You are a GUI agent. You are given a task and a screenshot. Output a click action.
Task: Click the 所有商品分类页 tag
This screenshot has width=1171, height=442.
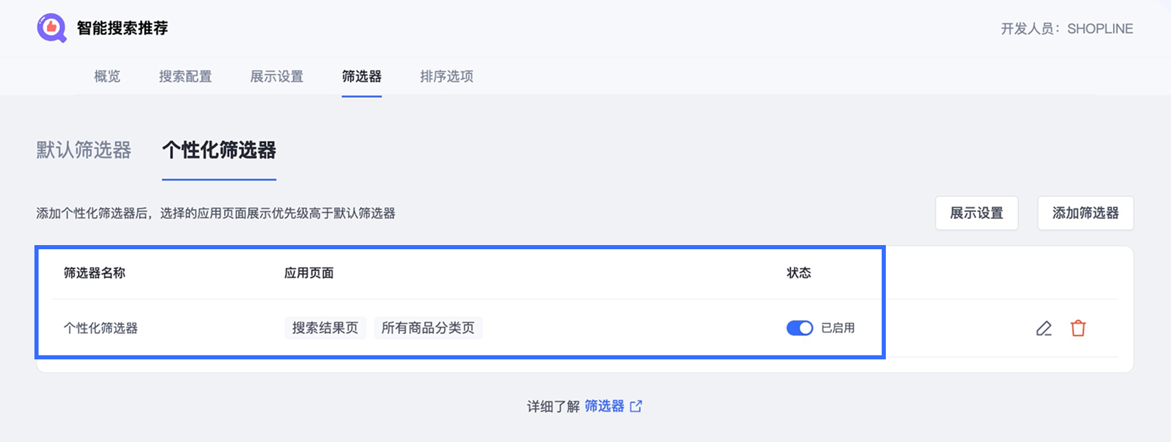(428, 328)
